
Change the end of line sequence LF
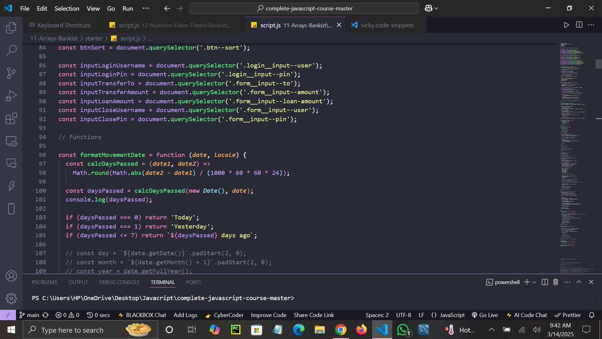(421, 315)
